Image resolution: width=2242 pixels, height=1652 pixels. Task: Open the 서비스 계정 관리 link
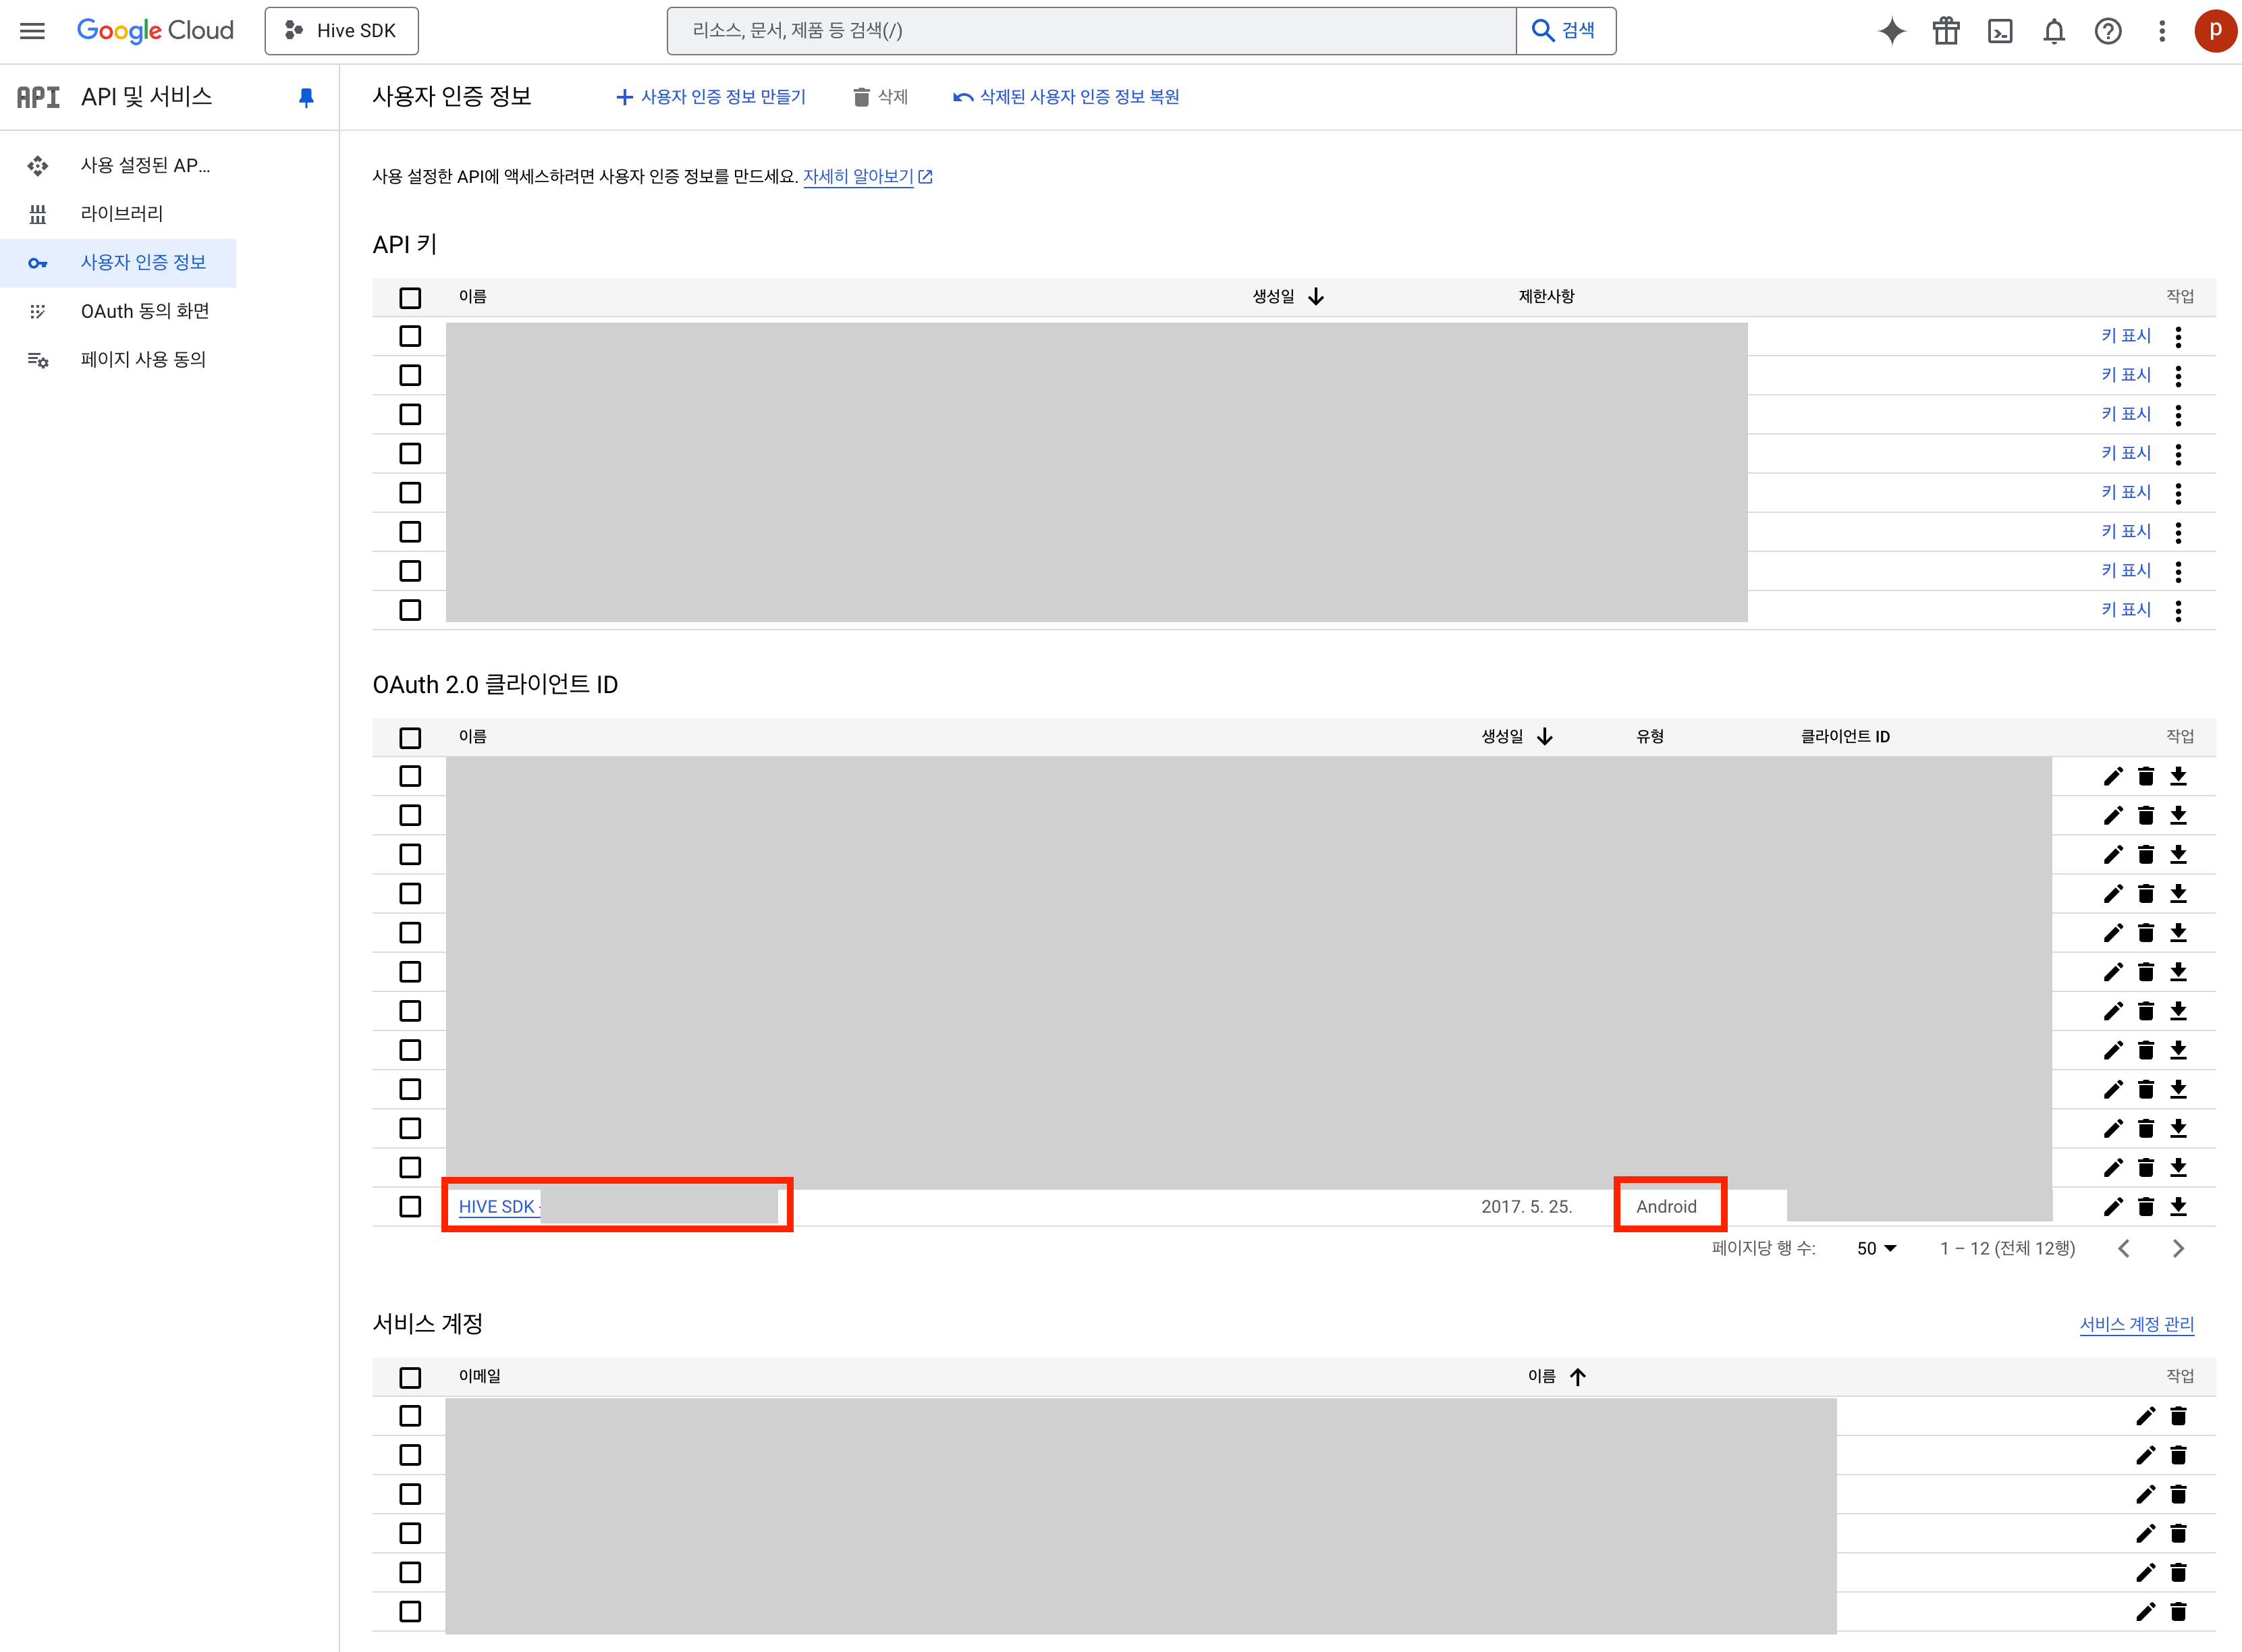coord(2136,1324)
